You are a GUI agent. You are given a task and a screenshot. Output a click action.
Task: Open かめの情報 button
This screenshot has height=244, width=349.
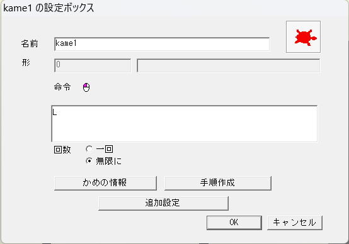tap(105, 183)
